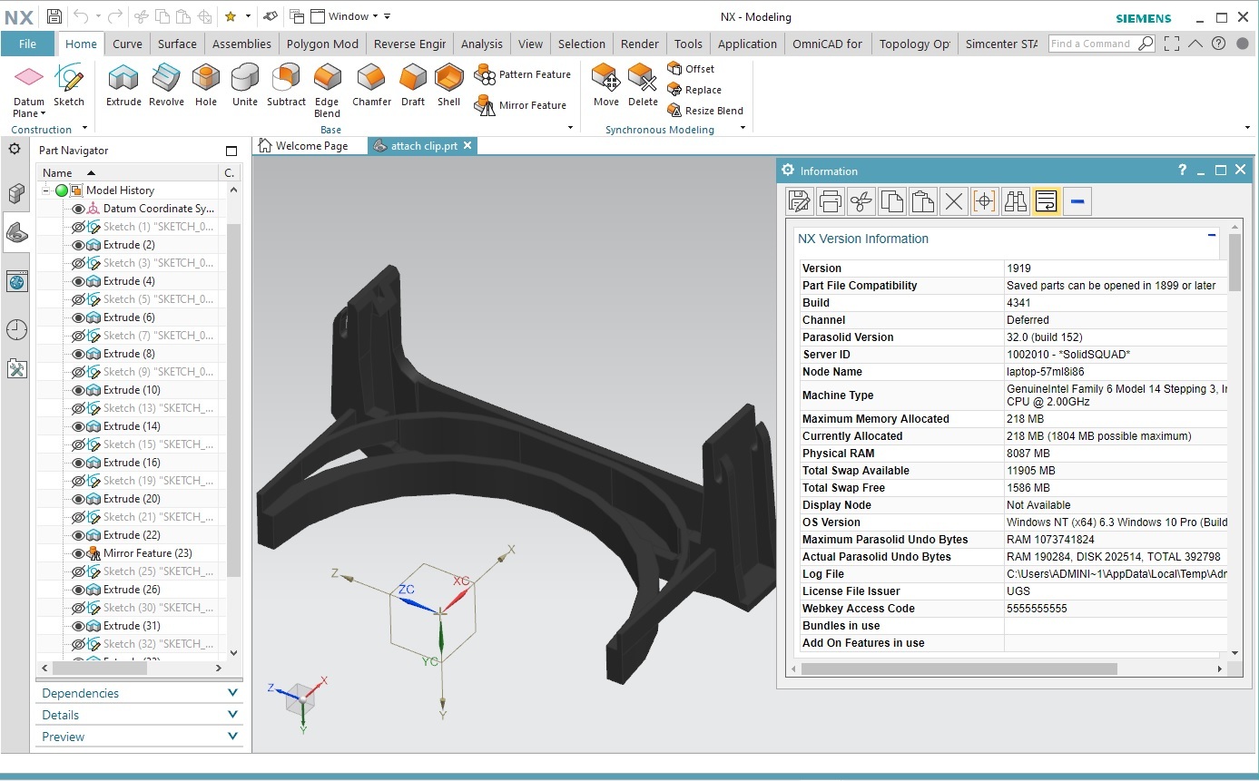
Task: Launch the Sketch tool
Action: 69,85
